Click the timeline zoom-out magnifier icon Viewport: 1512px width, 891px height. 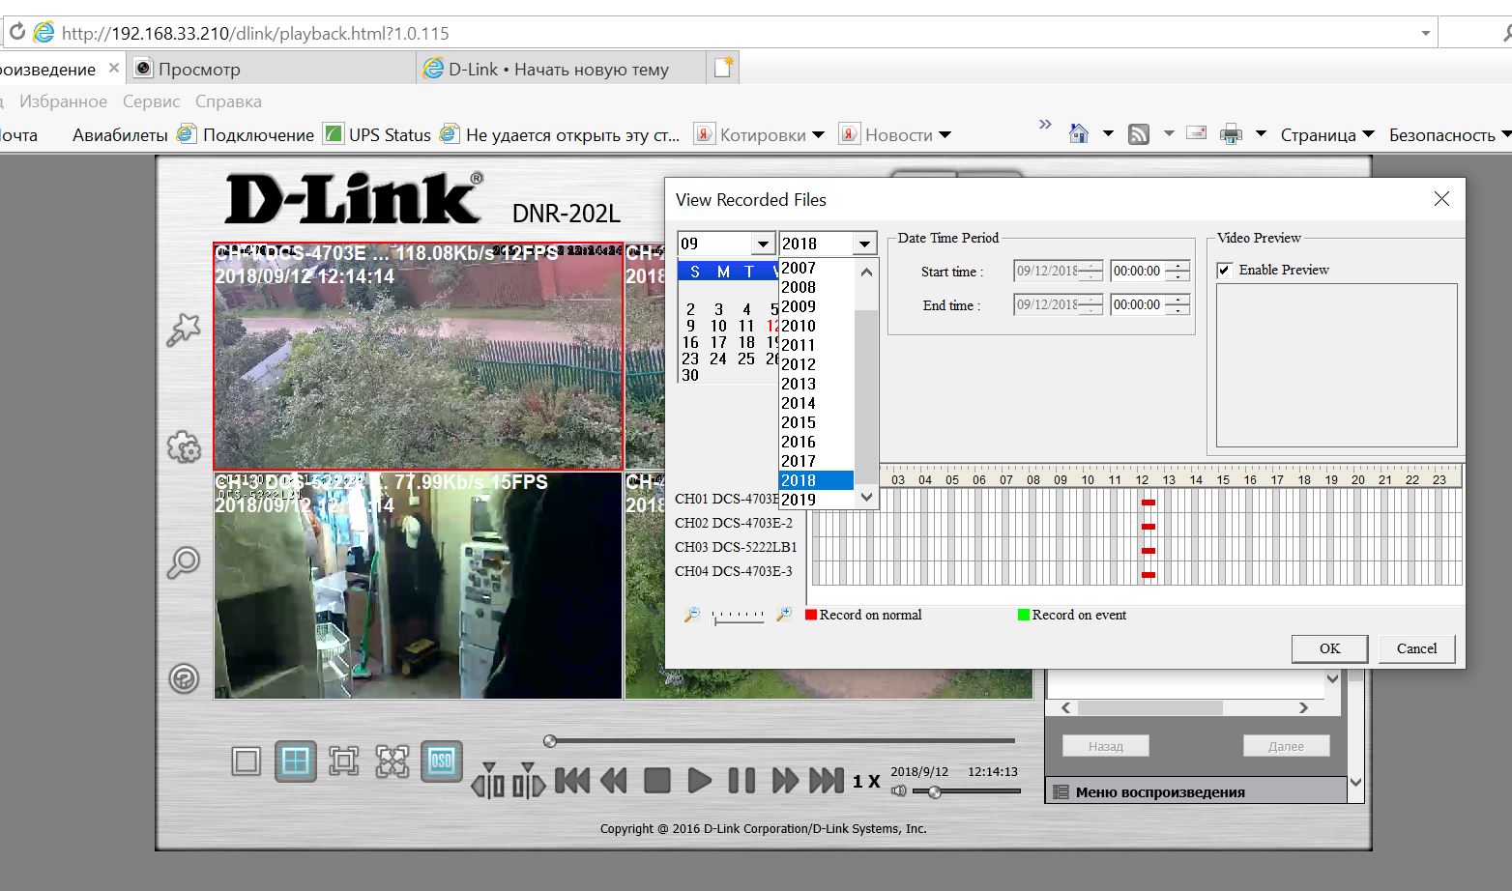pos(692,615)
